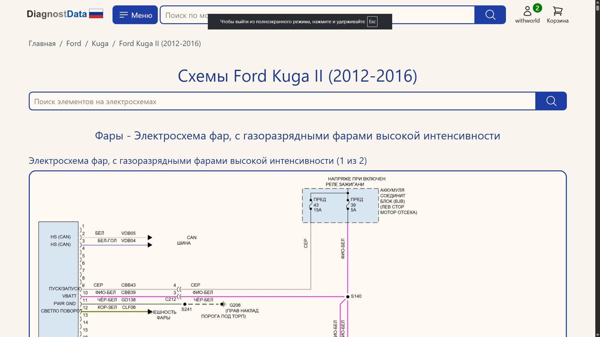Click the scrollbar down arrow

click(x=597, y=334)
